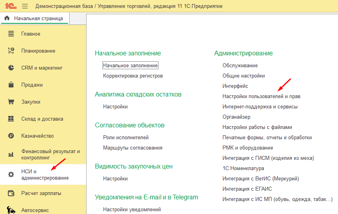338x214 pixels.
Task: Open Интеграция с ЕГАИС
Action: point(247,189)
